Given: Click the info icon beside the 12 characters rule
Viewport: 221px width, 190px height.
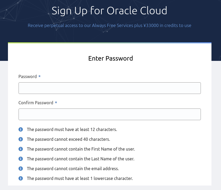Looking at the screenshot, I should (x=21, y=129).
